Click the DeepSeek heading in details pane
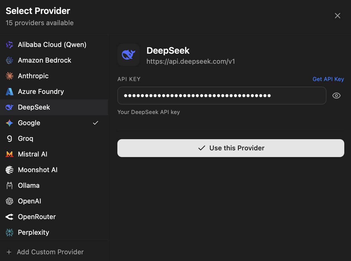The height and width of the screenshot is (261, 351). (x=168, y=51)
